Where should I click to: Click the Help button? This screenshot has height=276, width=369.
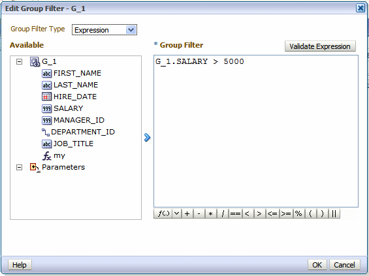(x=20, y=265)
